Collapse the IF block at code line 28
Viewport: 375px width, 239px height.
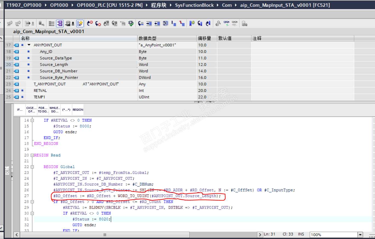tap(32, 202)
